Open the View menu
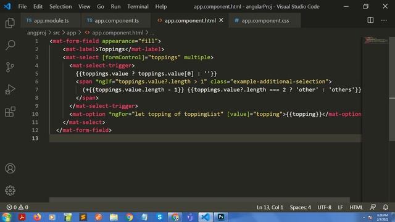 pyautogui.click(x=84, y=7)
